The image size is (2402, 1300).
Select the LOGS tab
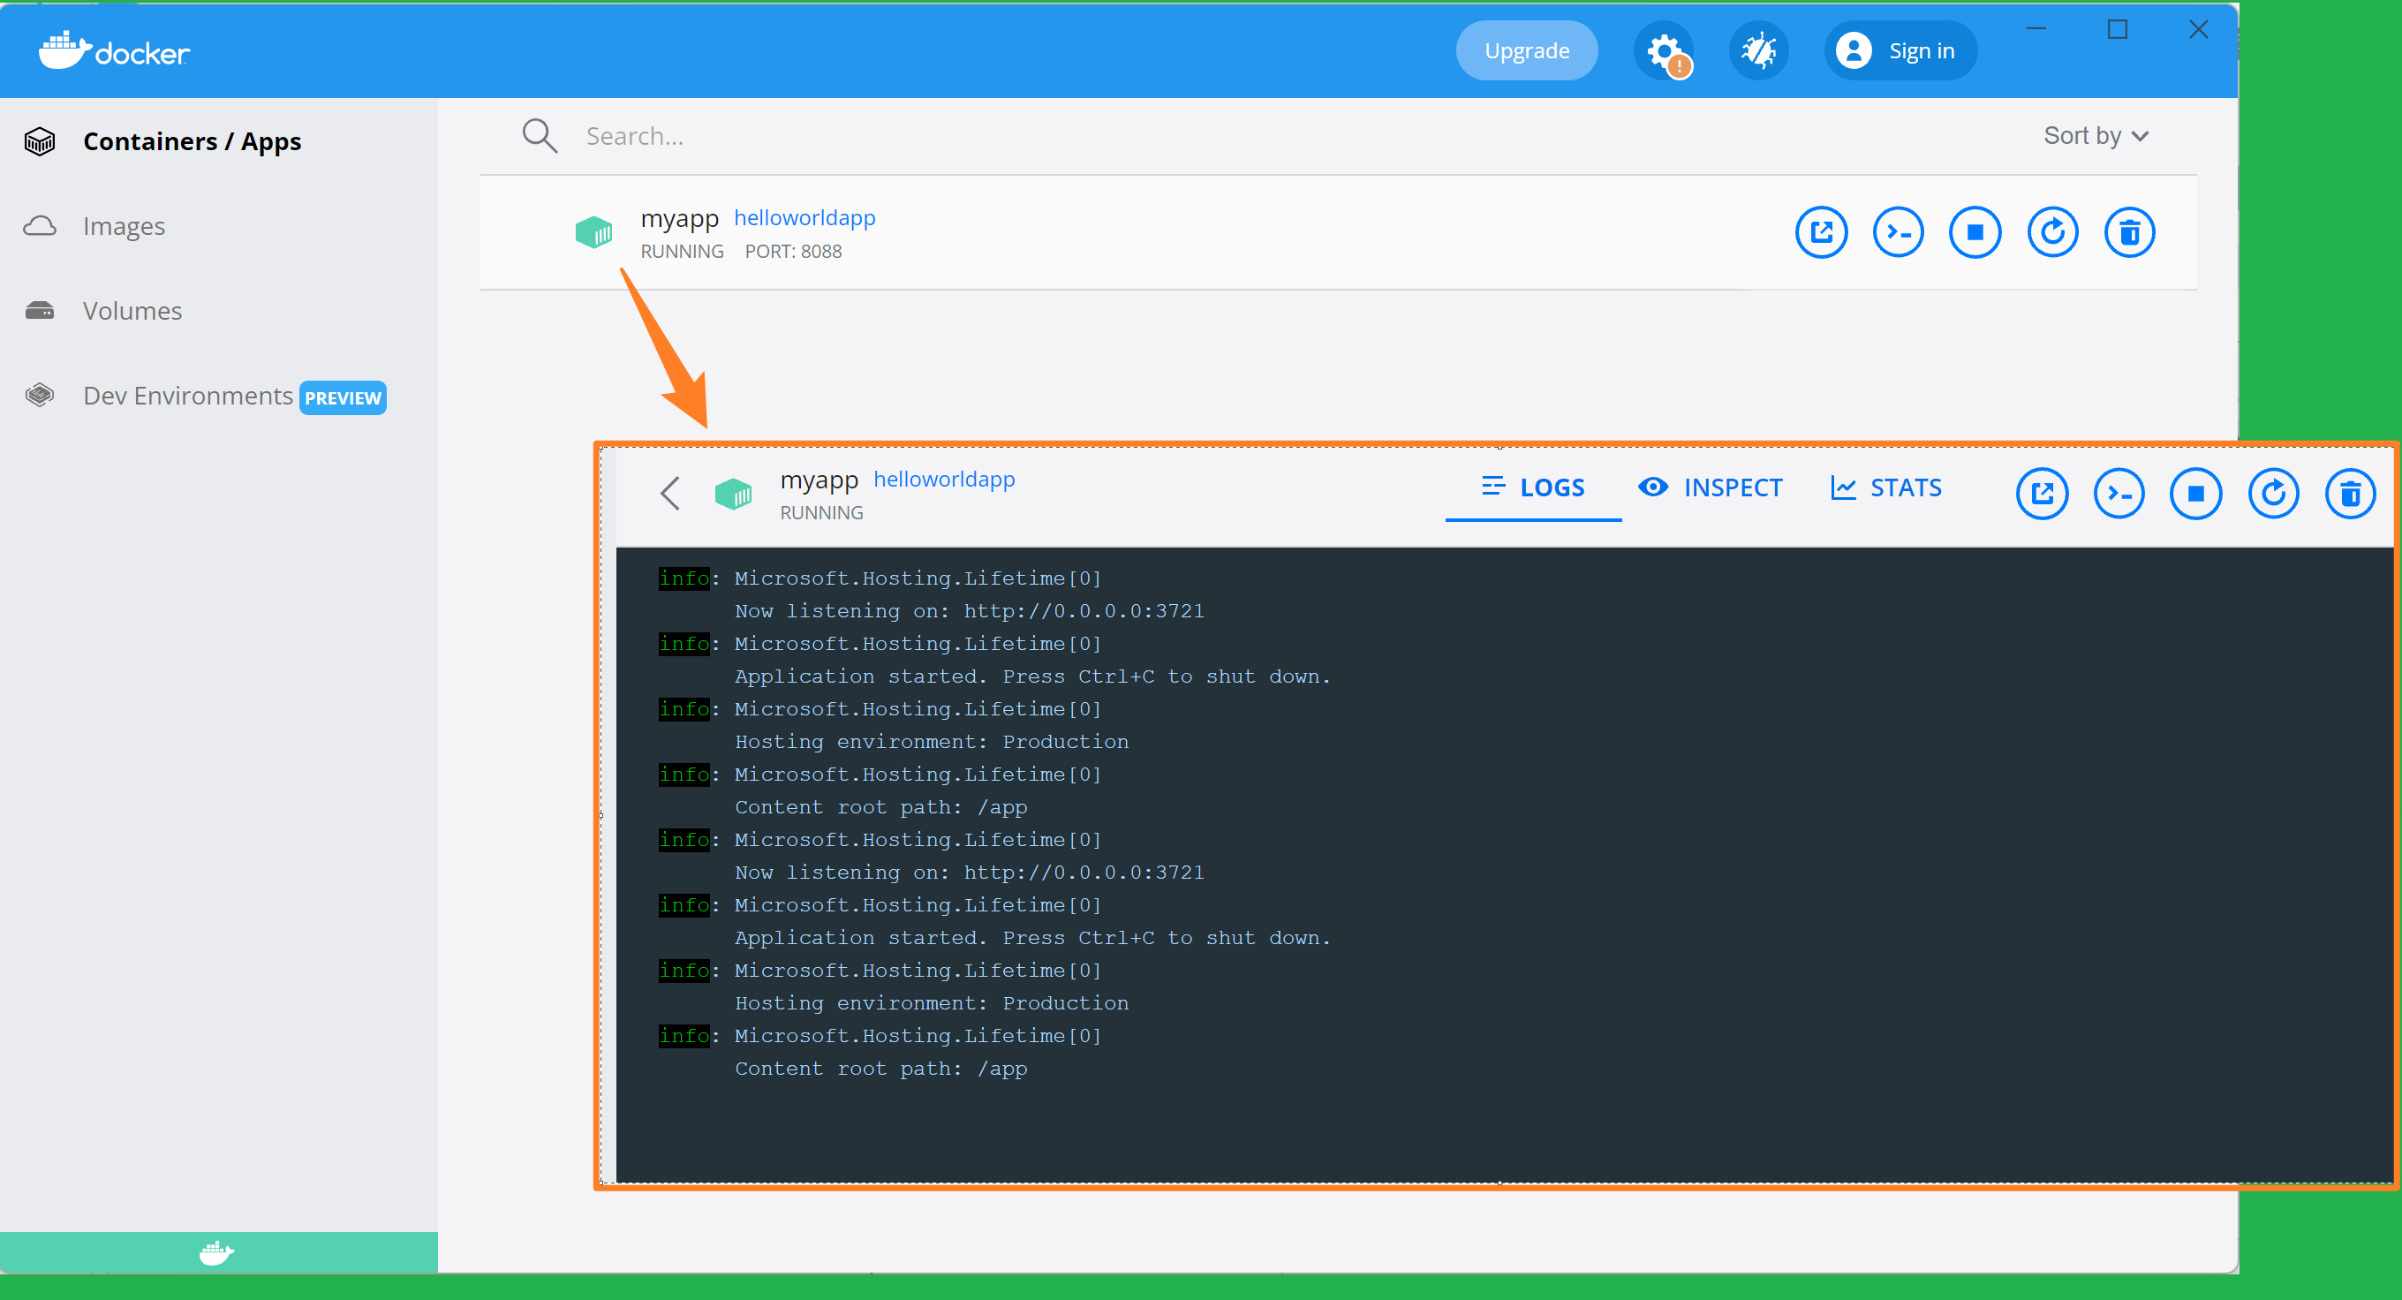tap(1533, 487)
